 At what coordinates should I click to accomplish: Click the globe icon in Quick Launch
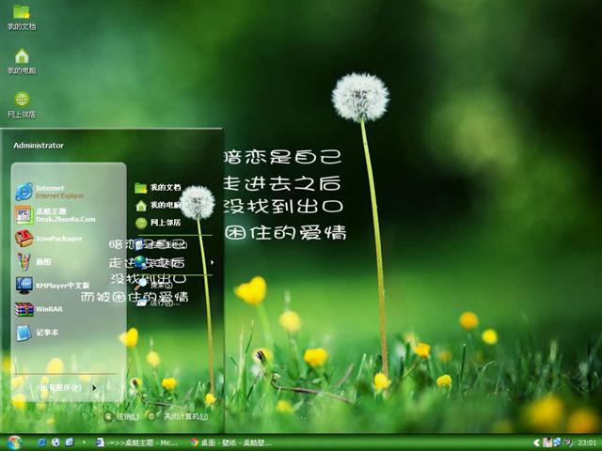pos(55,443)
